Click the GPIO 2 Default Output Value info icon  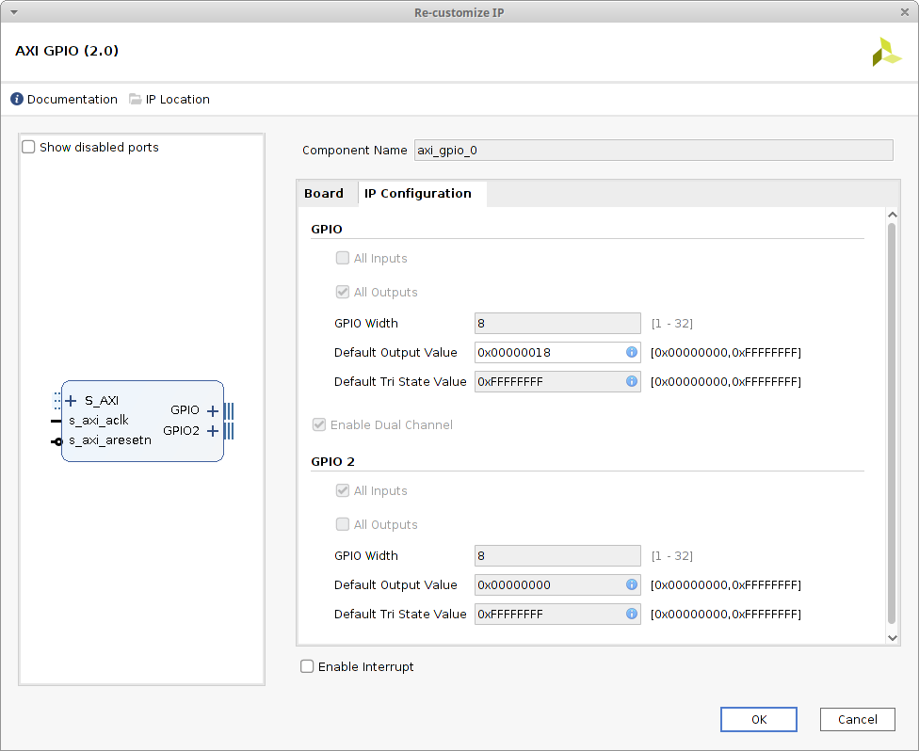coord(631,585)
